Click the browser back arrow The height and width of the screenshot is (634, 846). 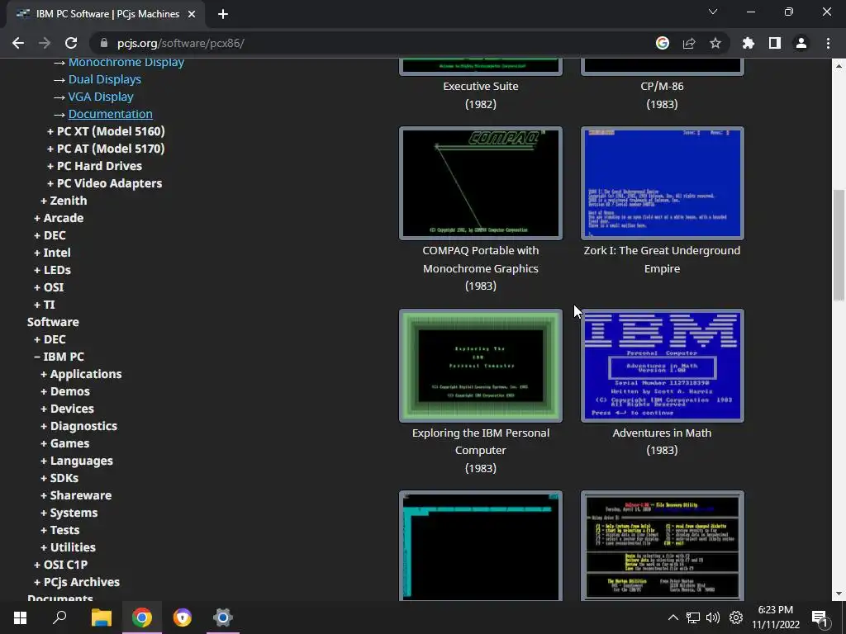[18, 43]
